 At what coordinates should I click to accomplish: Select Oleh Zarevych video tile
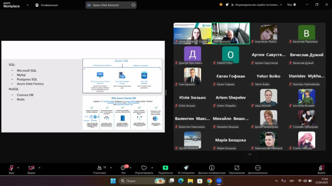coord(231,33)
